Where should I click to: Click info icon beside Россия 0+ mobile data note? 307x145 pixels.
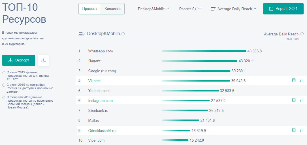pyautogui.click(x=4, y=85)
